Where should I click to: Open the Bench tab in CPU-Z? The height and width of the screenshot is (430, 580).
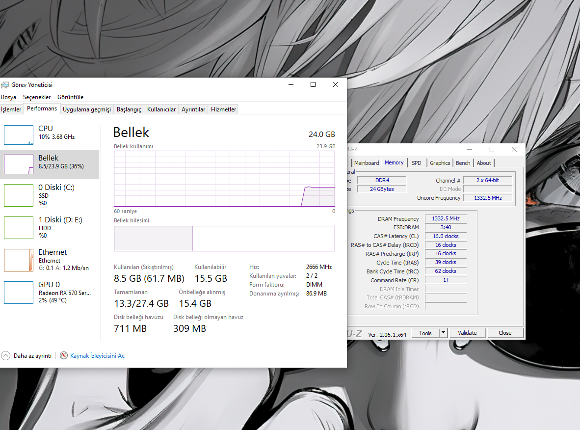(463, 163)
